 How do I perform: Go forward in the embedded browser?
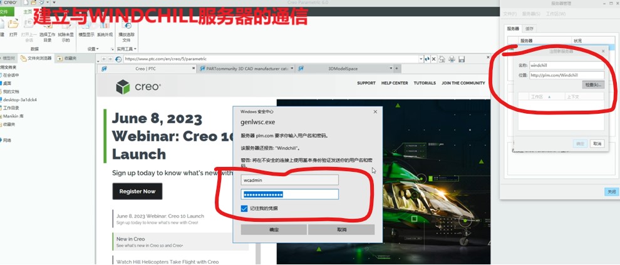(x=110, y=59)
